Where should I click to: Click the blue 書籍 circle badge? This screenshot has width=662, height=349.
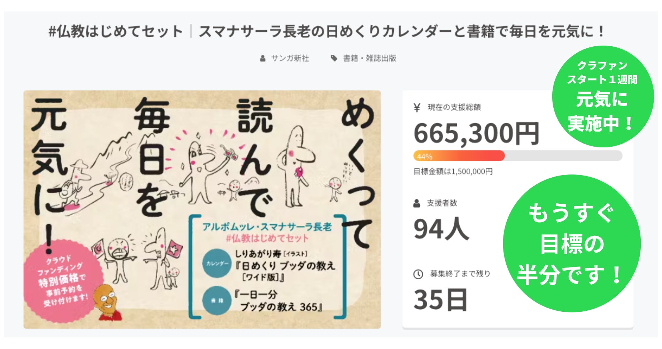point(216,300)
